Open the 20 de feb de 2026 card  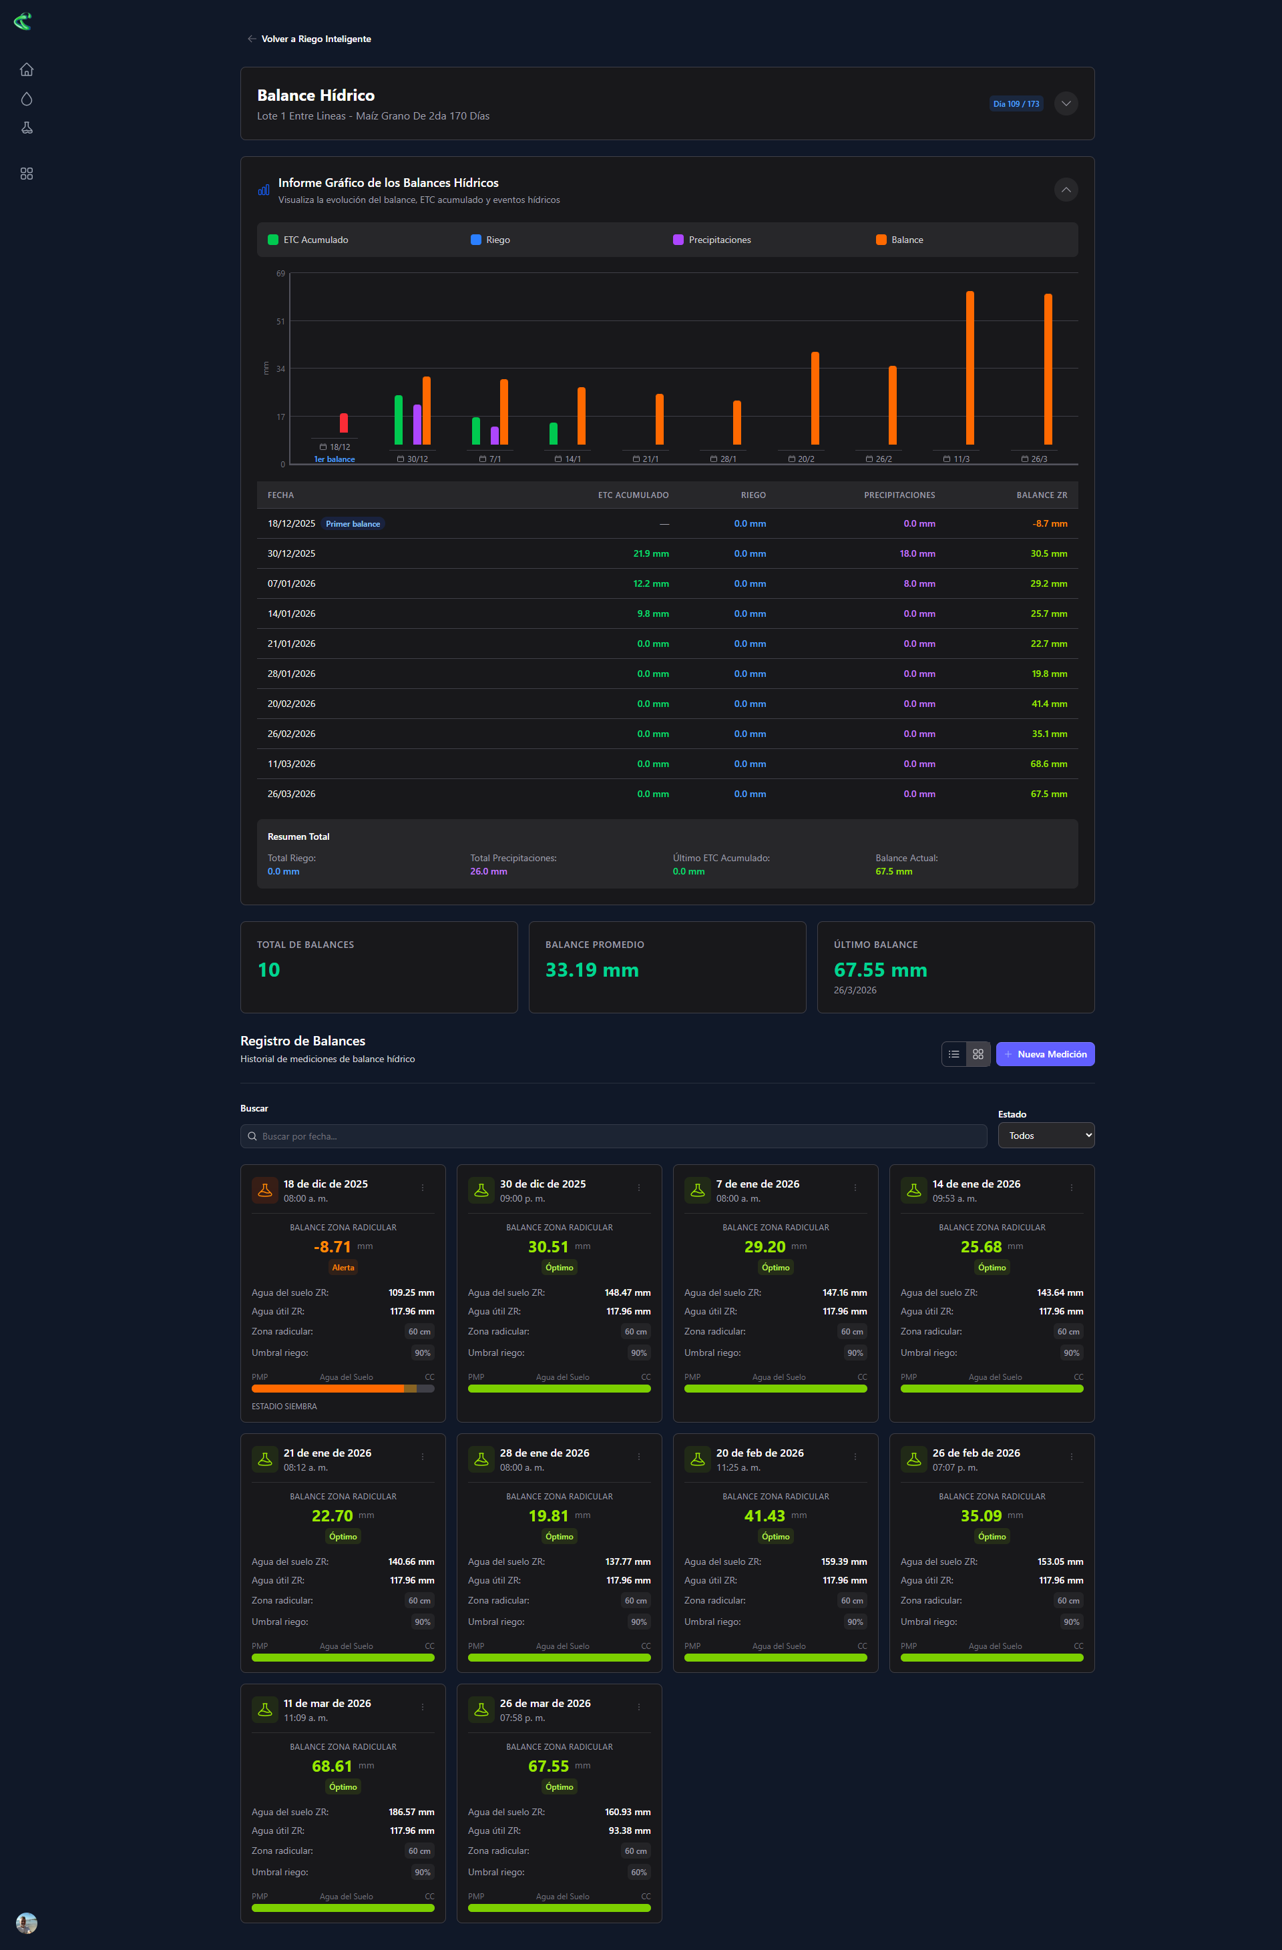point(775,1553)
